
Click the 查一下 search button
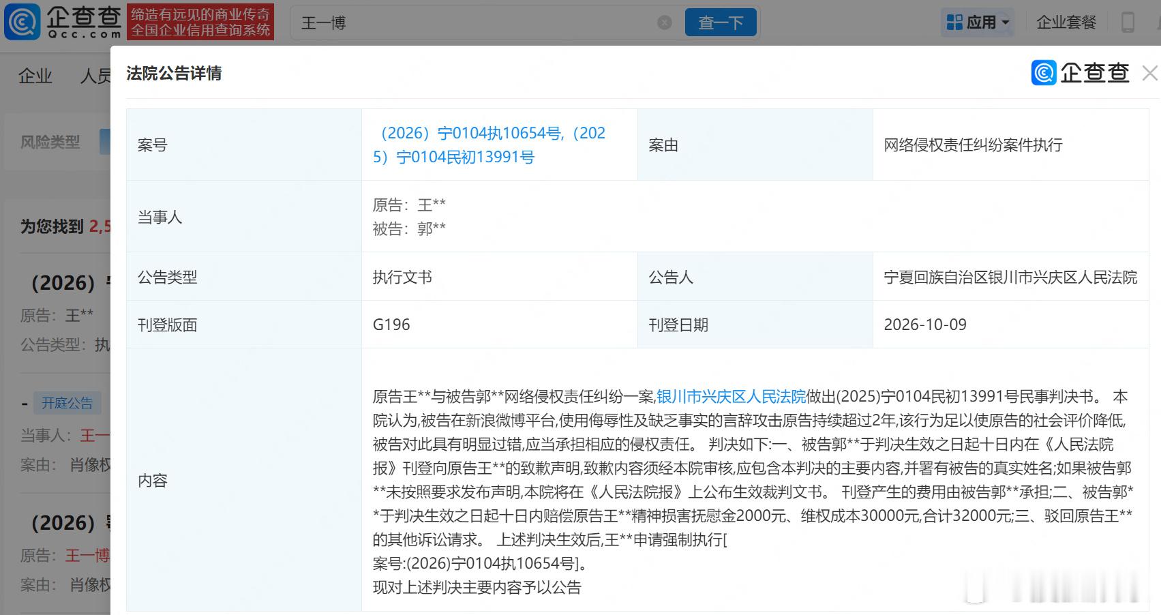coord(721,22)
